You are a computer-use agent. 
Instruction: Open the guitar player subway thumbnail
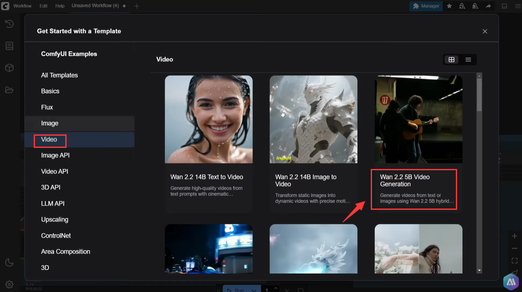point(418,119)
